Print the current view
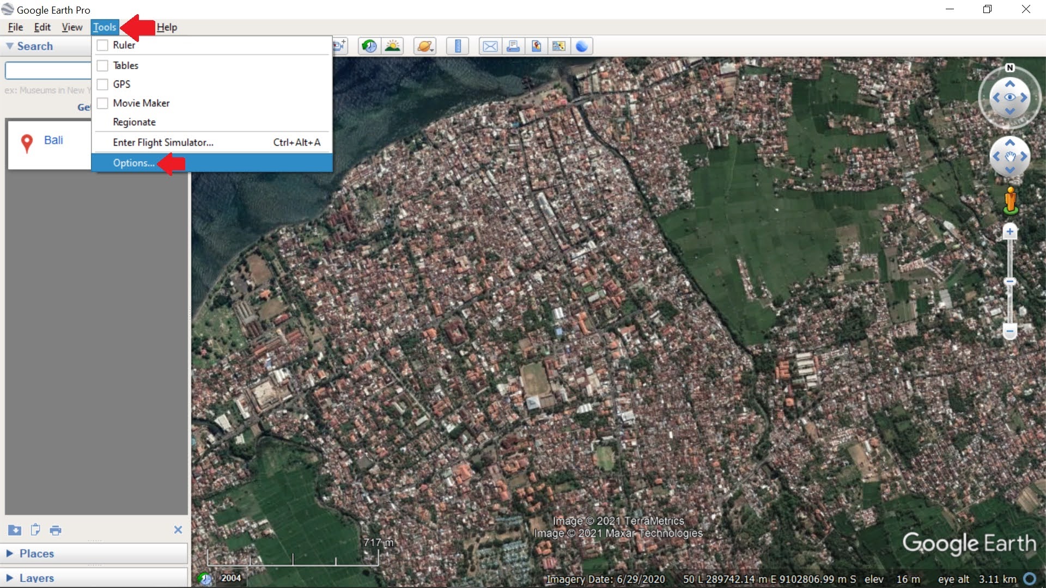This screenshot has width=1046, height=588. click(513, 46)
